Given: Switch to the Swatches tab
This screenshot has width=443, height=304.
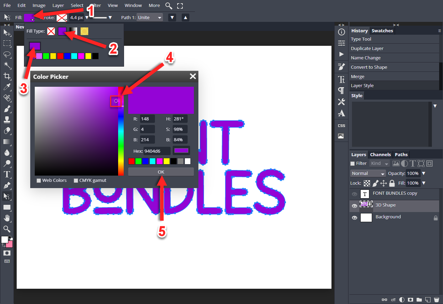Looking at the screenshot, I should pyautogui.click(x=382, y=31).
